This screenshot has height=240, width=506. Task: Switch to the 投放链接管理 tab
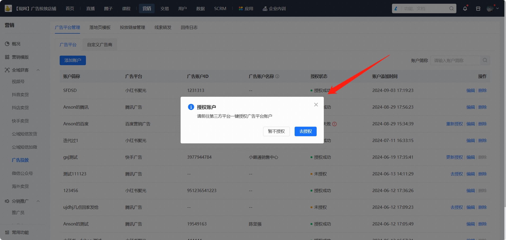pyautogui.click(x=132, y=27)
